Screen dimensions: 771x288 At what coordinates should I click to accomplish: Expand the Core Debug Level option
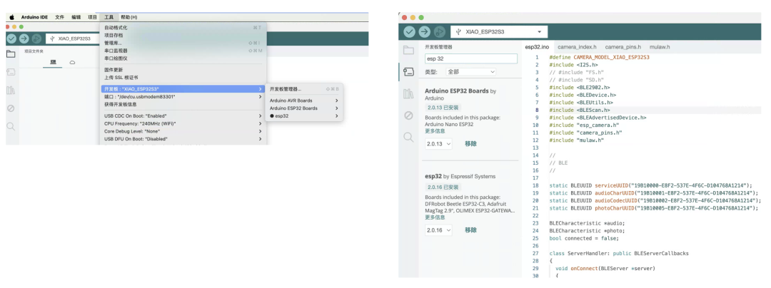183,131
